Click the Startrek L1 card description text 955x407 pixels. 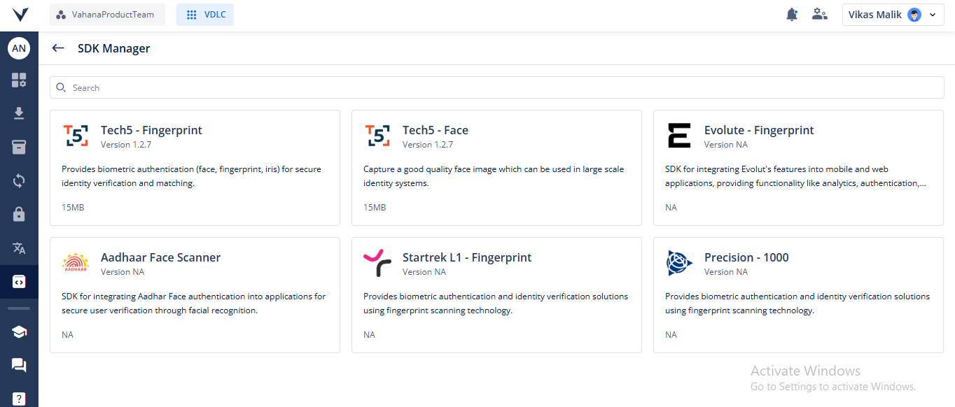pyautogui.click(x=496, y=304)
